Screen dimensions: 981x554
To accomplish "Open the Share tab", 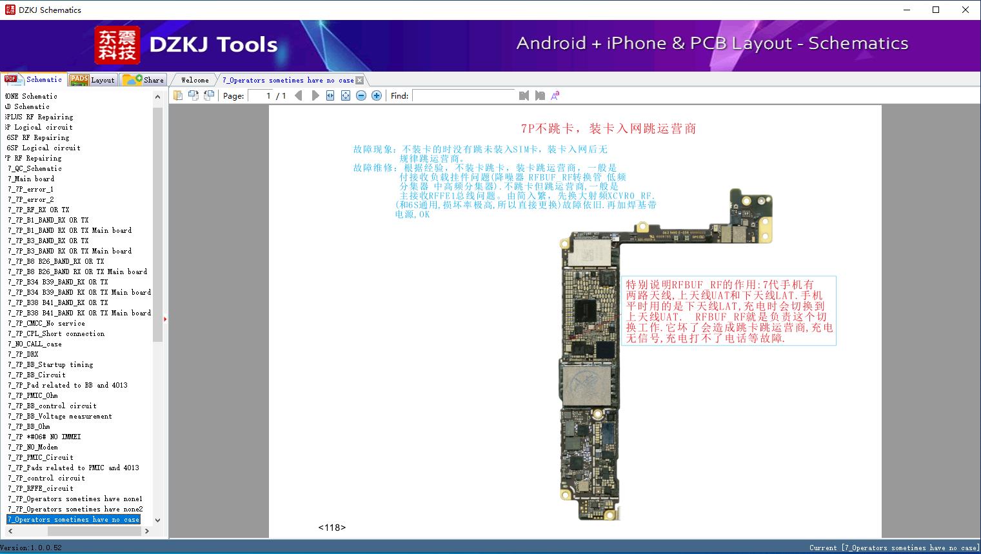I will pyautogui.click(x=143, y=79).
